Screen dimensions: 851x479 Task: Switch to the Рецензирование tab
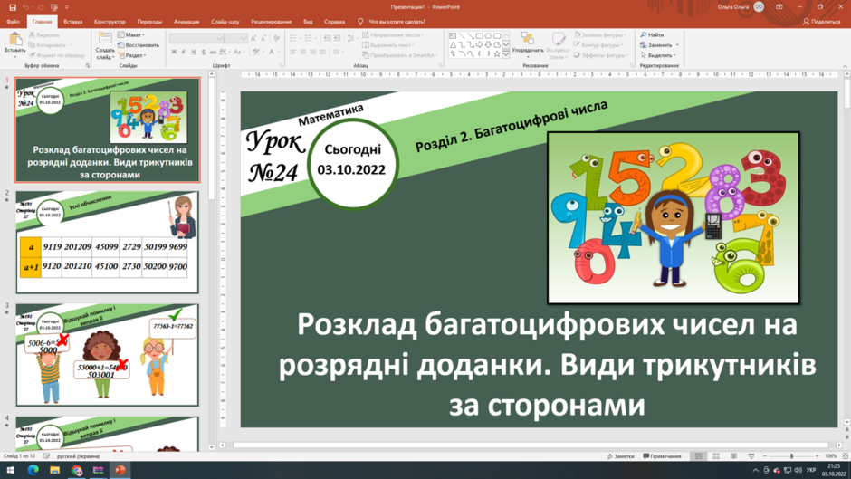tap(272, 22)
